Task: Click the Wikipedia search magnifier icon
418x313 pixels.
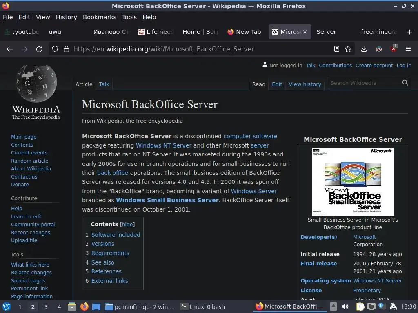Action: 405,83
